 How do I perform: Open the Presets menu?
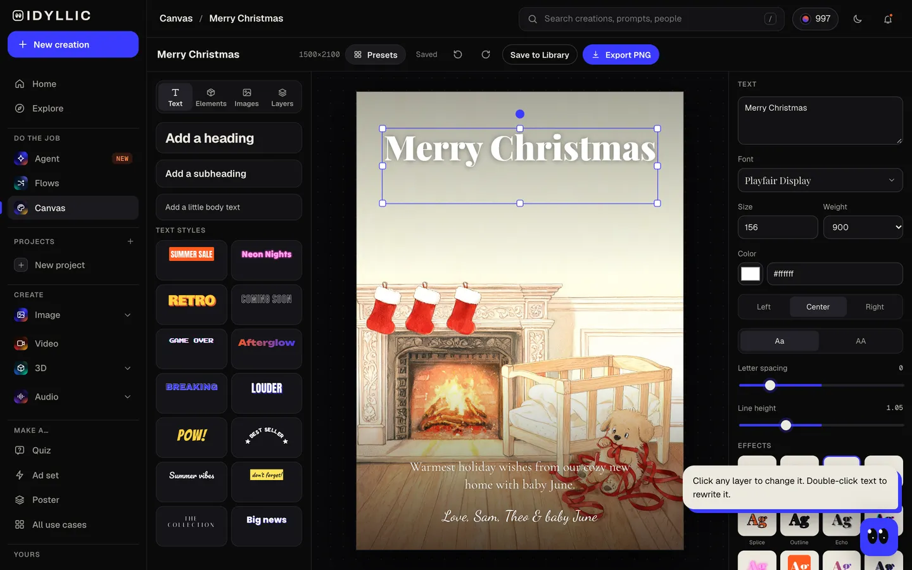pyautogui.click(x=376, y=54)
